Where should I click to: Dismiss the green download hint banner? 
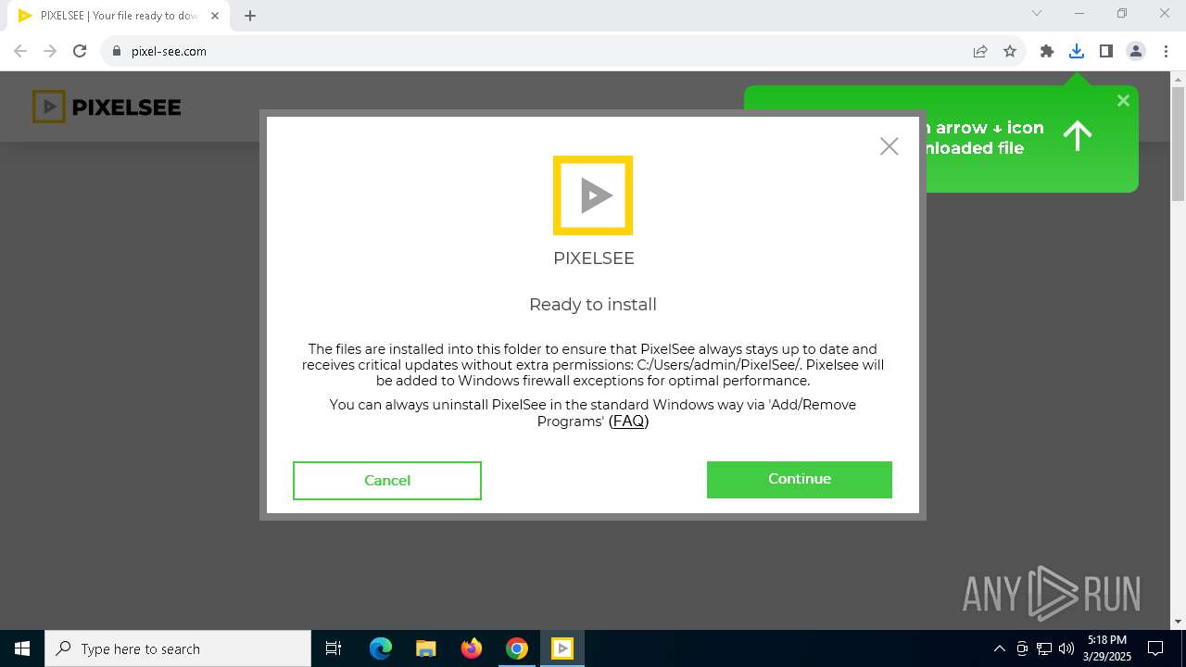(1123, 101)
